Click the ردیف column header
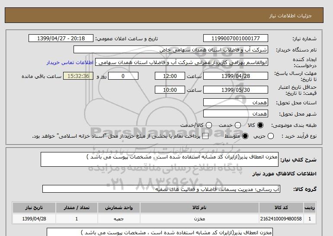 (310, 208)
